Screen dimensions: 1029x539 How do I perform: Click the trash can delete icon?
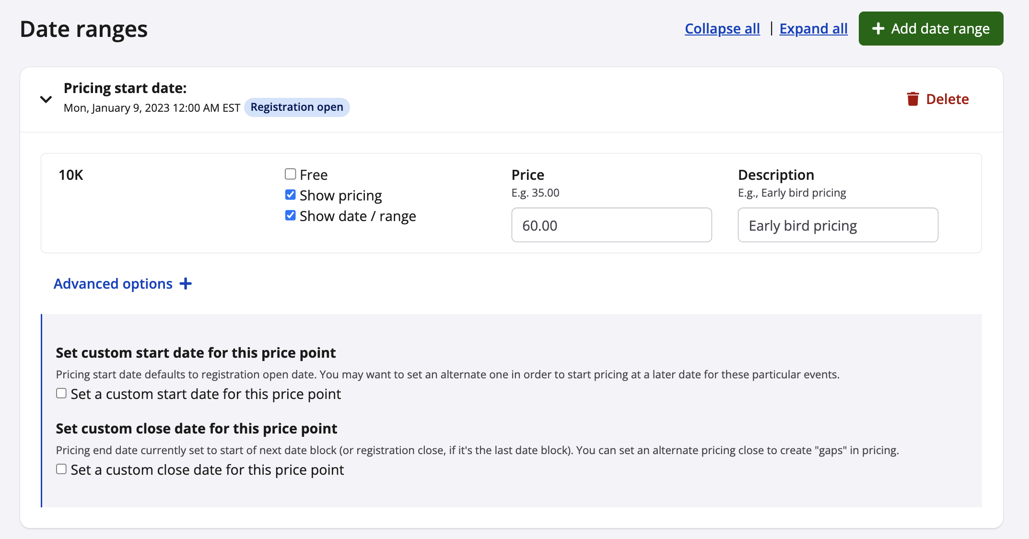coord(912,99)
